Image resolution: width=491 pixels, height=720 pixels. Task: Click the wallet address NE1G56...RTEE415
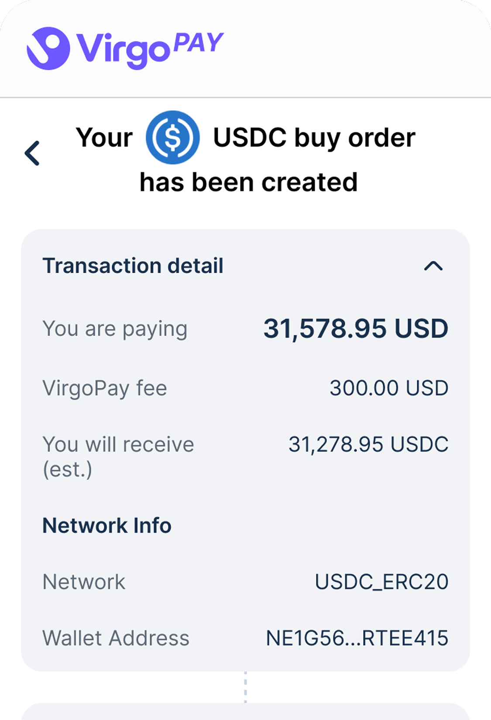[357, 638]
